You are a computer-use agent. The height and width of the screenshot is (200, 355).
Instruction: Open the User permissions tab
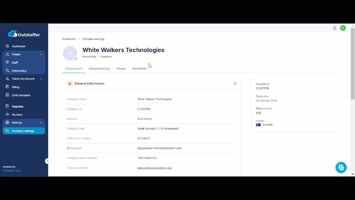tap(99, 69)
